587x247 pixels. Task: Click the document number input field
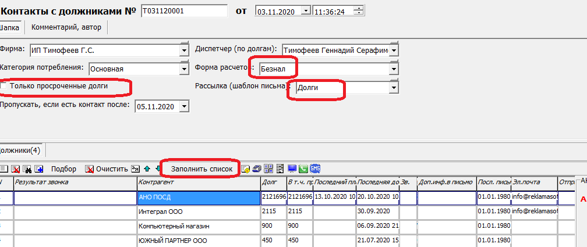[184, 10]
